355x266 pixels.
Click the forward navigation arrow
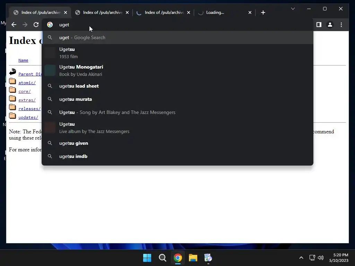25,25
